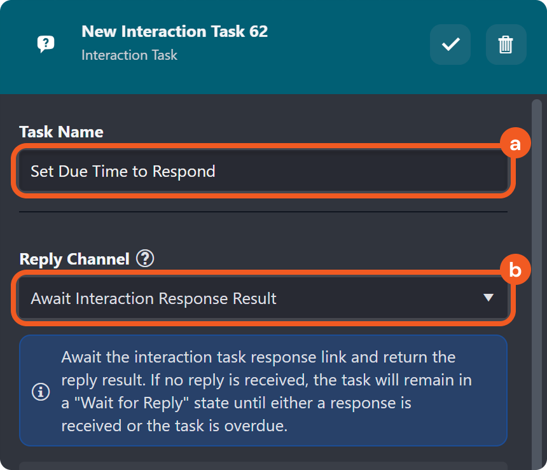Delete the task using the trash icon
547x470 pixels.
[506, 45]
